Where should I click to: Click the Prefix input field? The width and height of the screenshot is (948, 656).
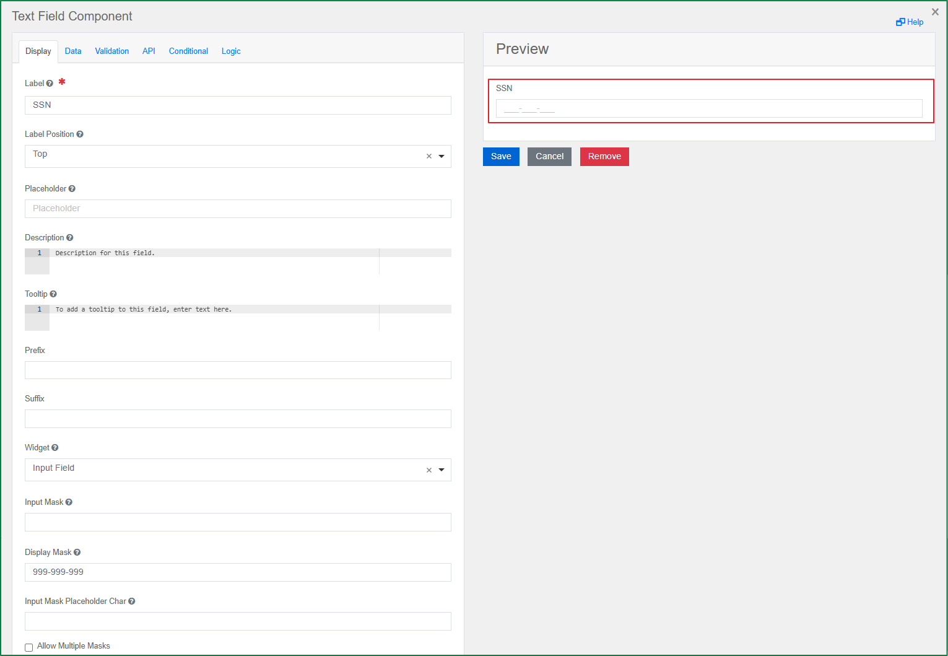point(238,370)
